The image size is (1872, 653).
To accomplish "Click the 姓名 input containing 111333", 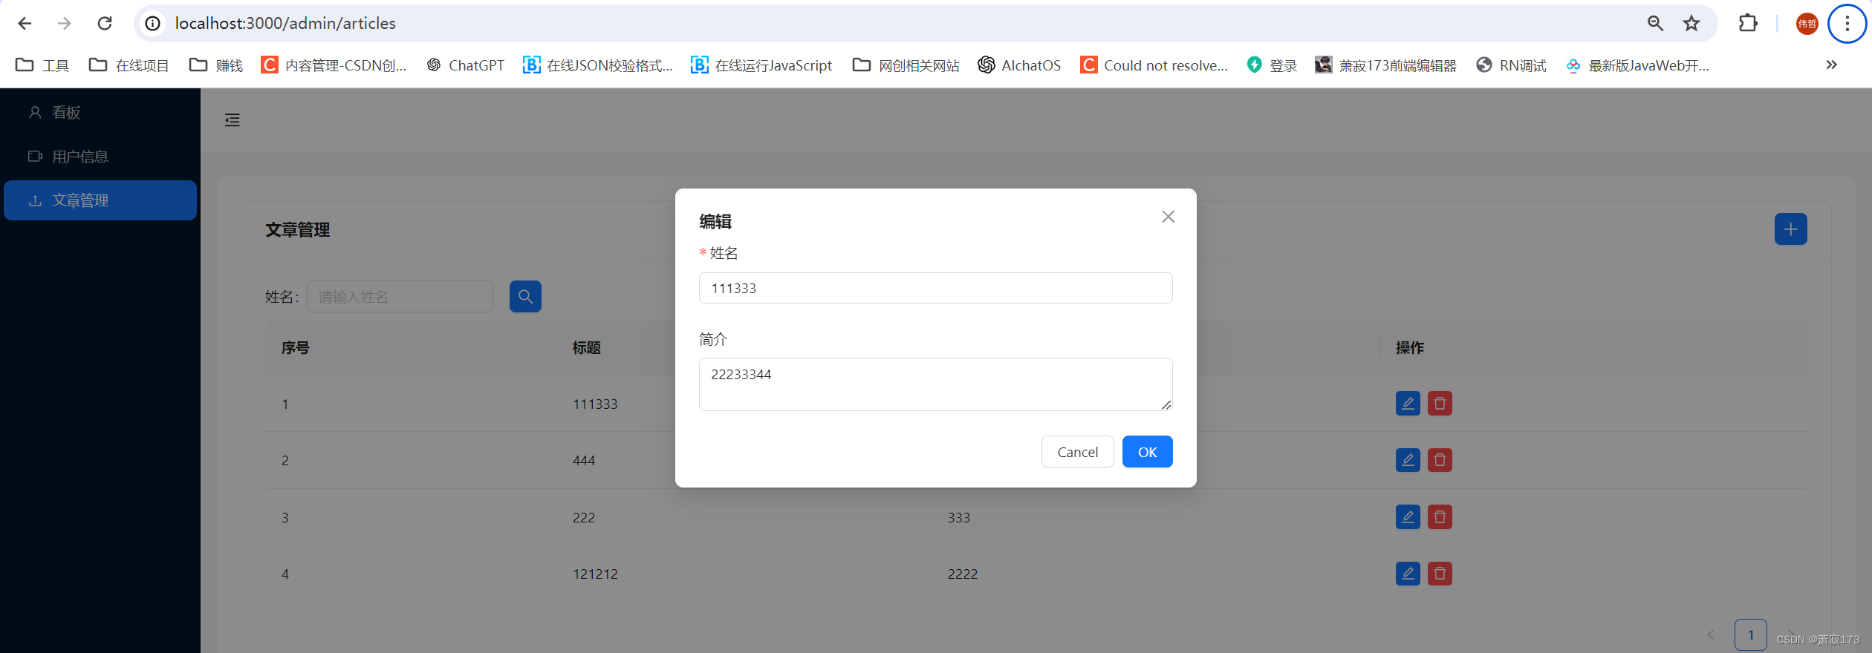I will tap(935, 288).
